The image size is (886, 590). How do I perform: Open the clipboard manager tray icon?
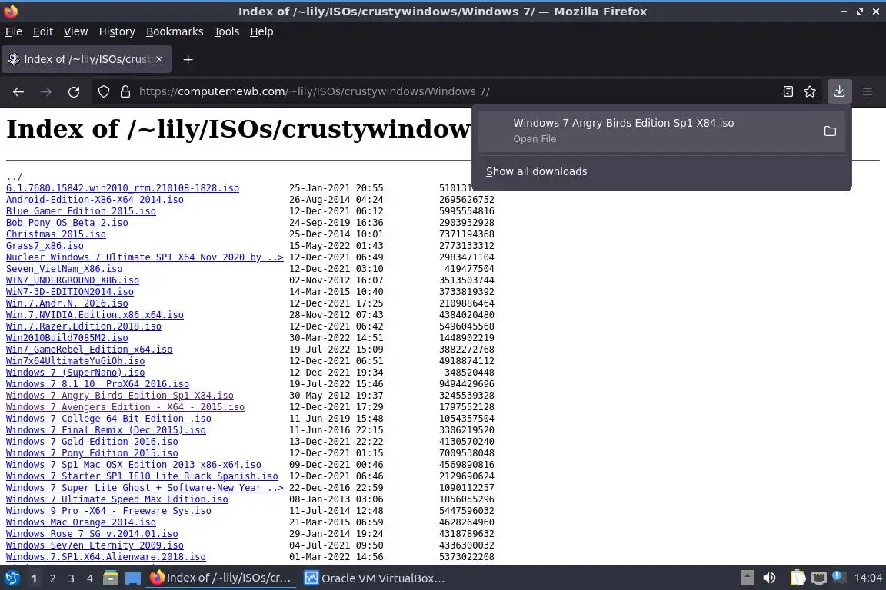[798, 578]
